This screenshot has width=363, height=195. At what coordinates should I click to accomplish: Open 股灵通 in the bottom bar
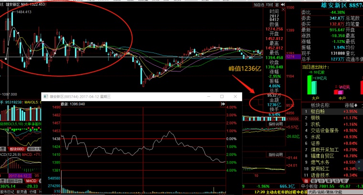coord(21,192)
